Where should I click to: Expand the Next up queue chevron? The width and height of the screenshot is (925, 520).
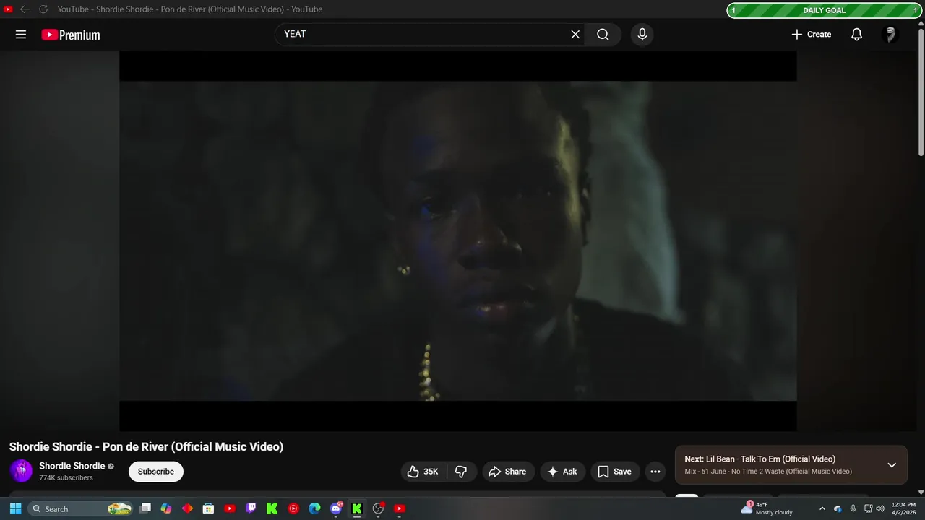892,465
